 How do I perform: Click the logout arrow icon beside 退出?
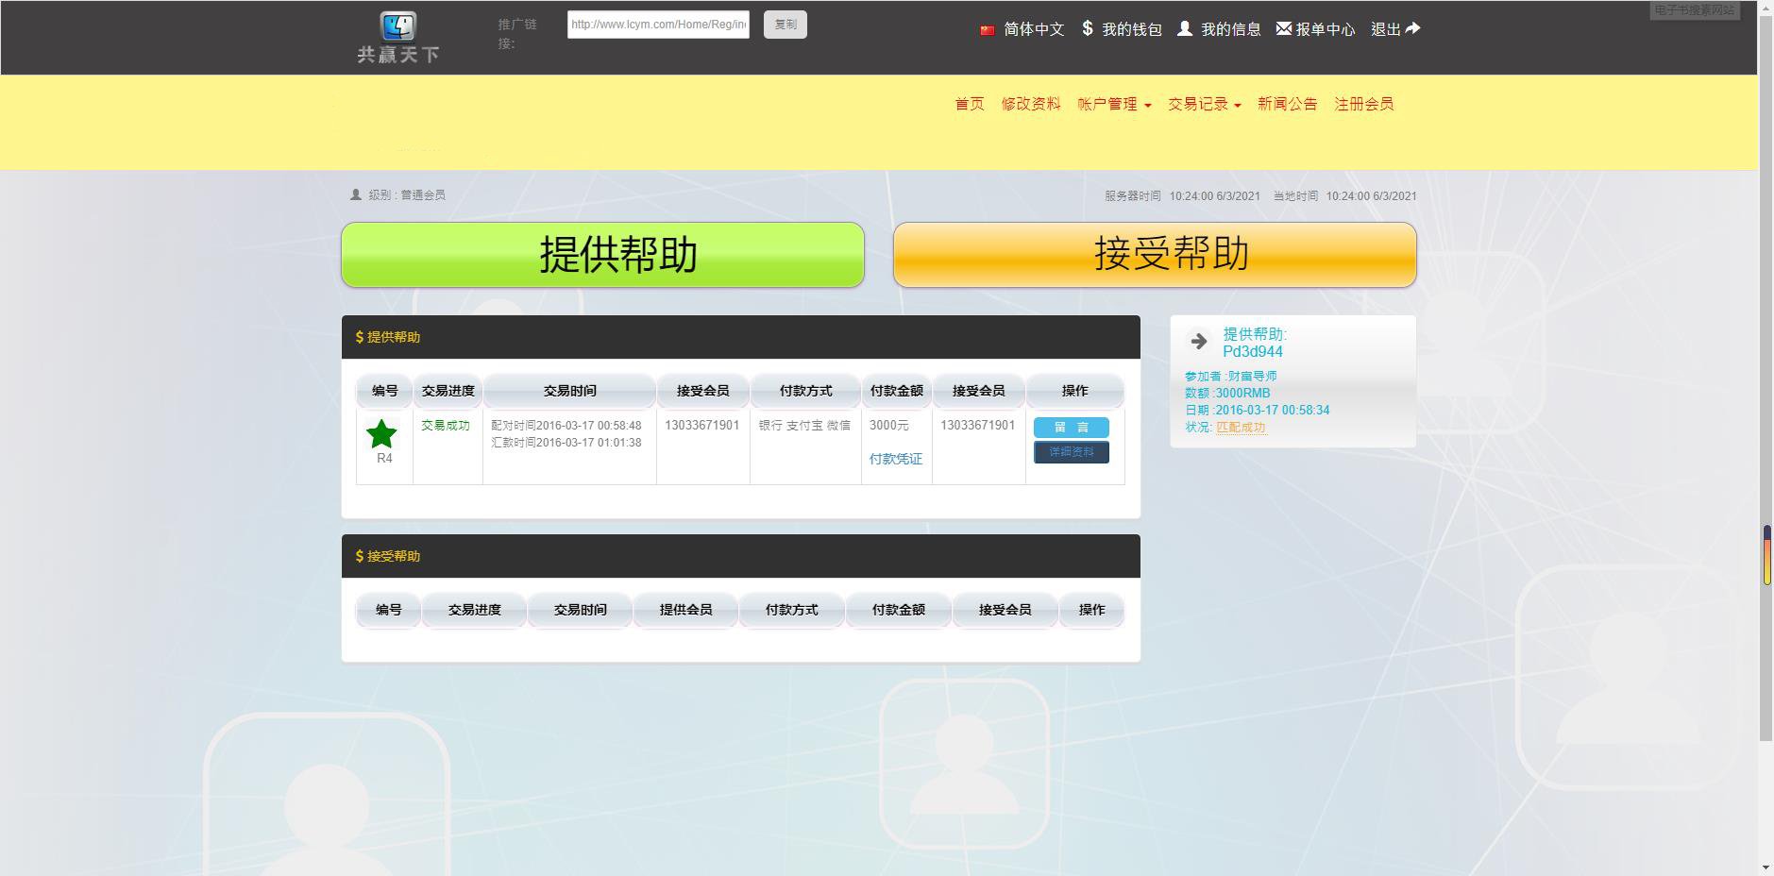[x=1411, y=28]
